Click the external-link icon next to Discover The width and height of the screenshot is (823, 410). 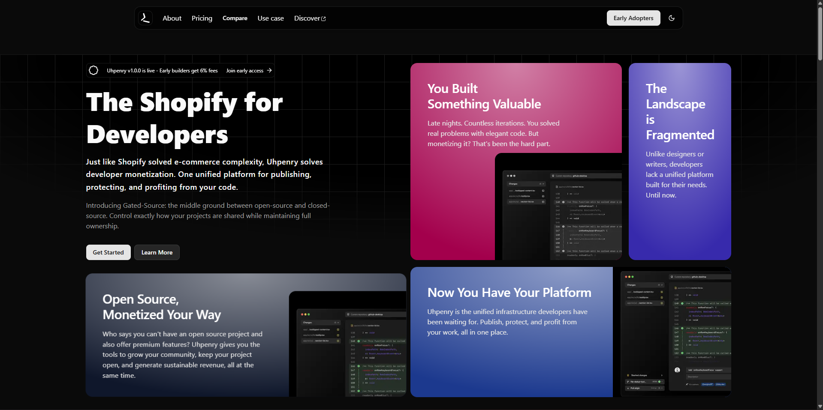click(x=323, y=18)
